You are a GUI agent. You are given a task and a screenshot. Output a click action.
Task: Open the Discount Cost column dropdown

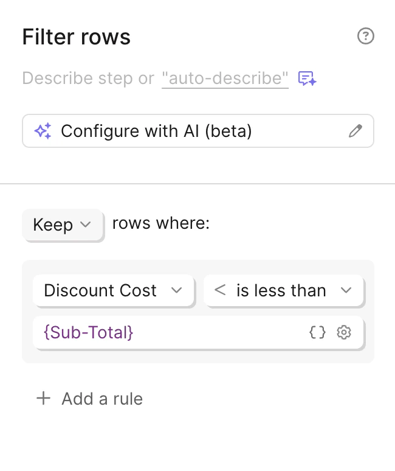tap(114, 291)
